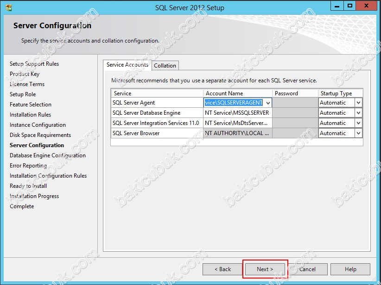Click Installation Progress step in sidebar

point(34,196)
